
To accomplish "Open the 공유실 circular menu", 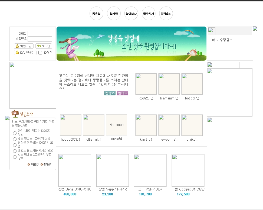I will coord(96,14).
